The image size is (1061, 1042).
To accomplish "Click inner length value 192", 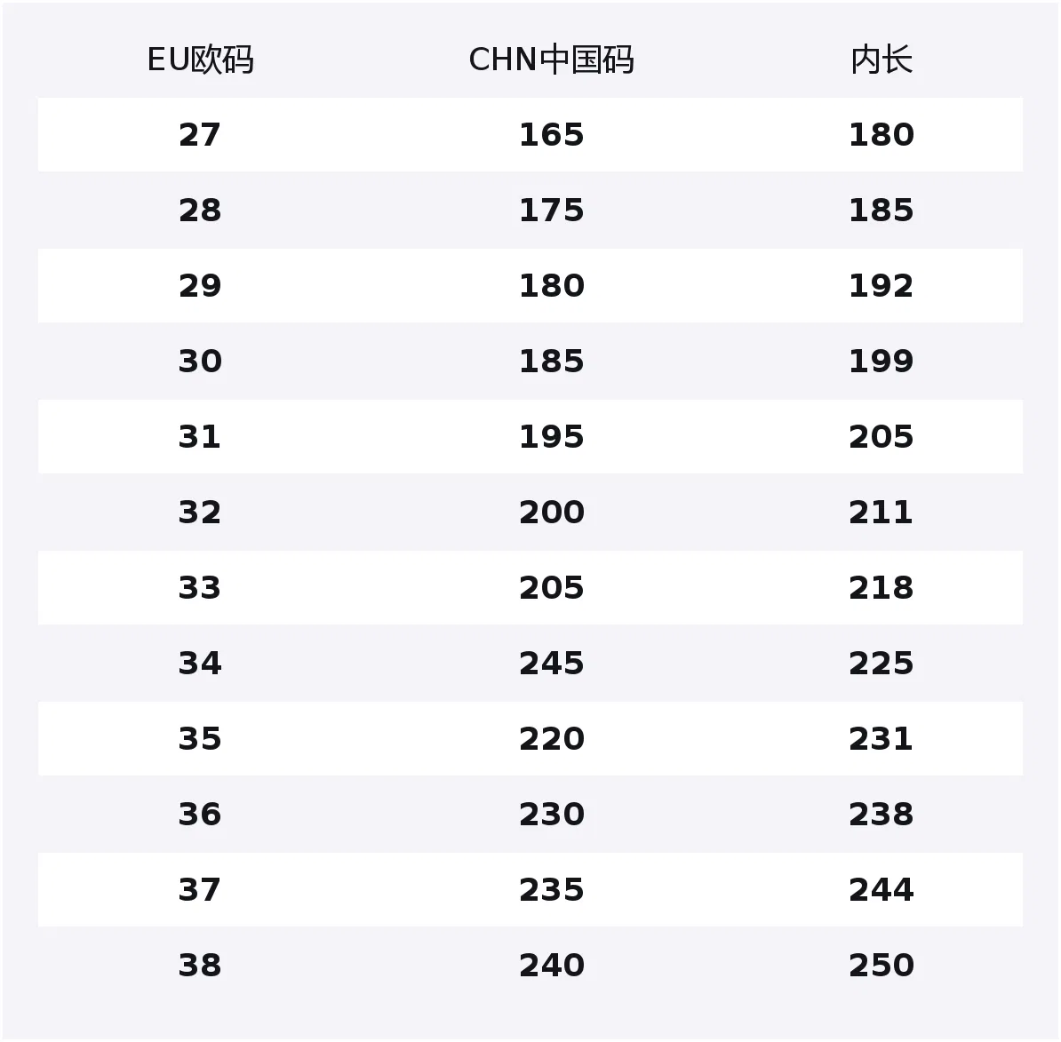I will pos(882,285).
